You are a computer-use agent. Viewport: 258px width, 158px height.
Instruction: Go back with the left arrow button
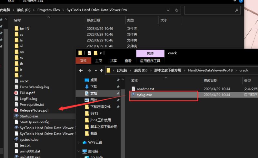81,70
